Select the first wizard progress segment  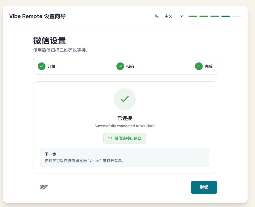tap(193, 16)
